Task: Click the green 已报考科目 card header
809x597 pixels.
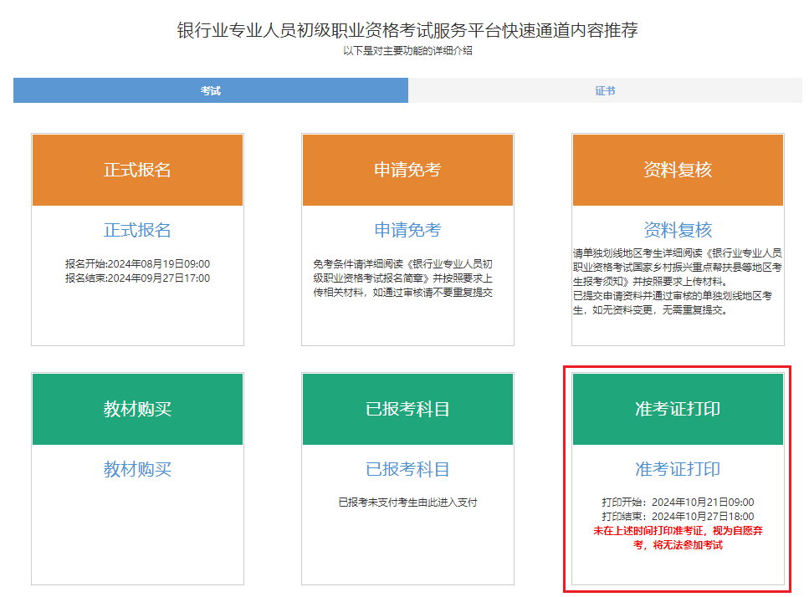Action: (x=407, y=409)
